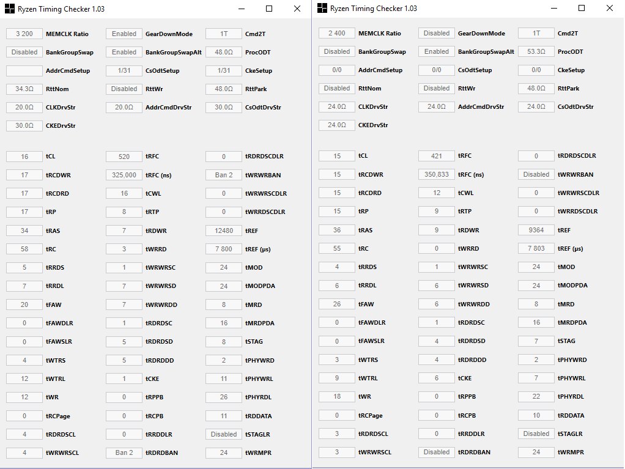Click the 20.0Ω CLKDrvStr value
Screen dimensions: 625x469
(24, 107)
